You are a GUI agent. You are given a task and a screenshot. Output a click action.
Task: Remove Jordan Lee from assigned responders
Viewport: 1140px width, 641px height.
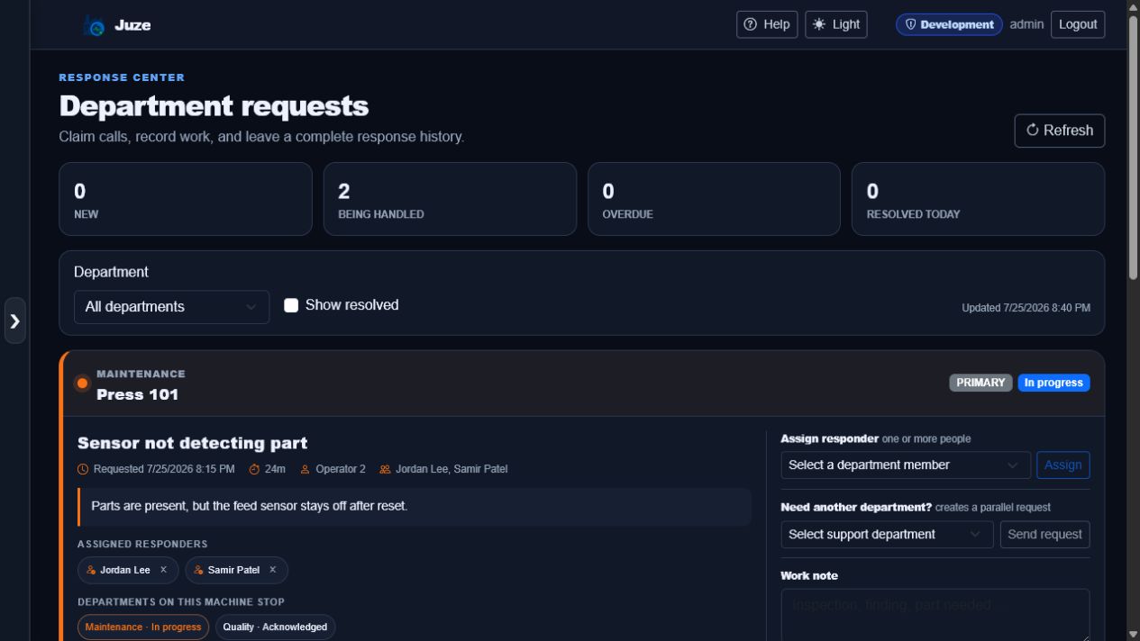(163, 570)
